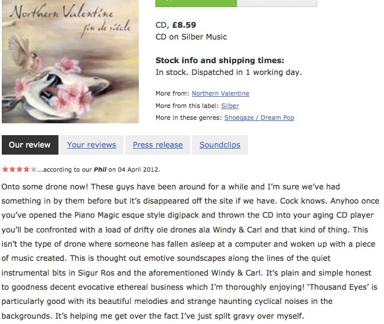
Task: Click the £8.59 price text
Action: pos(184,25)
